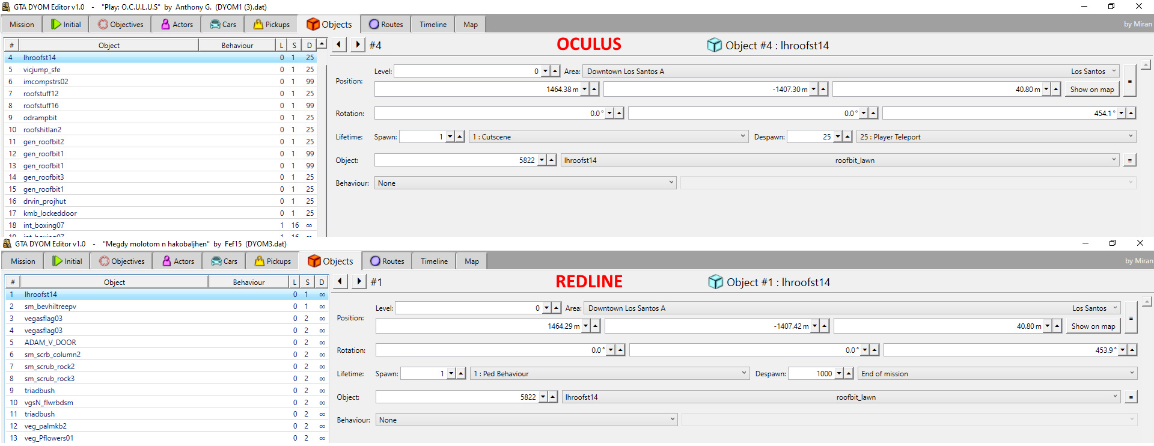Open the Routes tab in REDLINE window
Image resolution: width=1154 pixels, height=446 pixels.
tap(387, 261)
